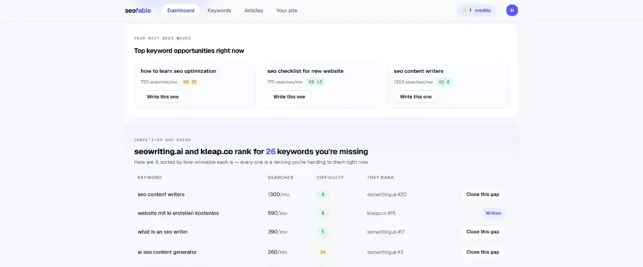
Task: Select the KD 0 badge on card
Action: pos(444,82)
